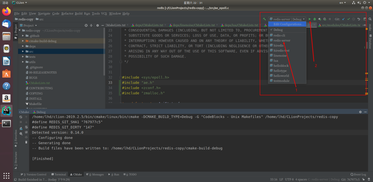Expand the src folder in tree
Screen dimensions: 373x182
[23, 51]
